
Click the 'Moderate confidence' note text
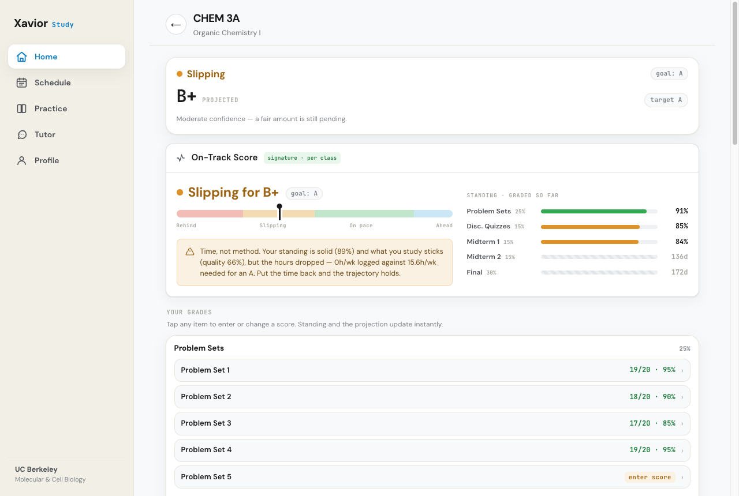(x=262, y=119)
